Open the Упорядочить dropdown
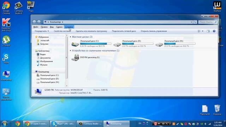This screenshot has height=127, width=226. pos(42,31)
